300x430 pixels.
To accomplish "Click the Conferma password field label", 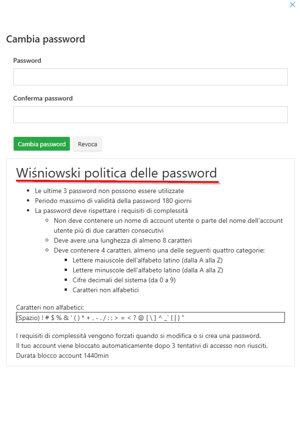I will pos(43,99).
